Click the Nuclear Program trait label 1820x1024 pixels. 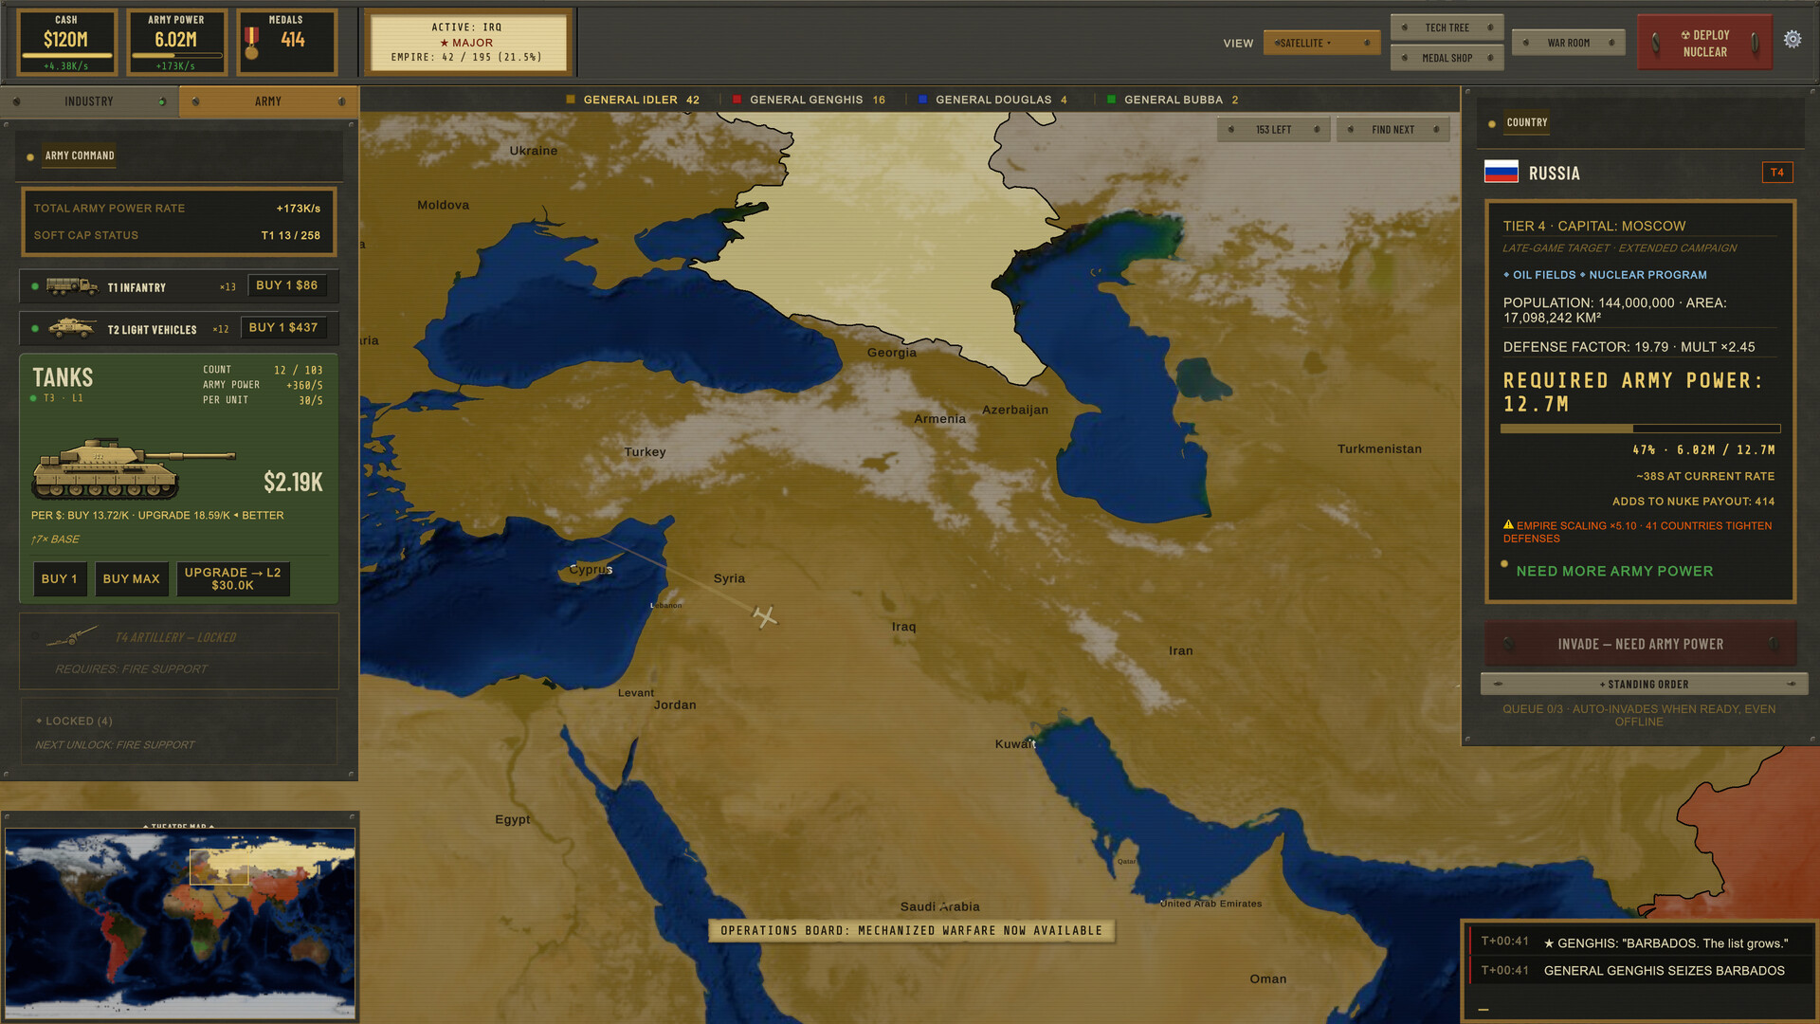pyautogui.click(x=1647, y=275)
